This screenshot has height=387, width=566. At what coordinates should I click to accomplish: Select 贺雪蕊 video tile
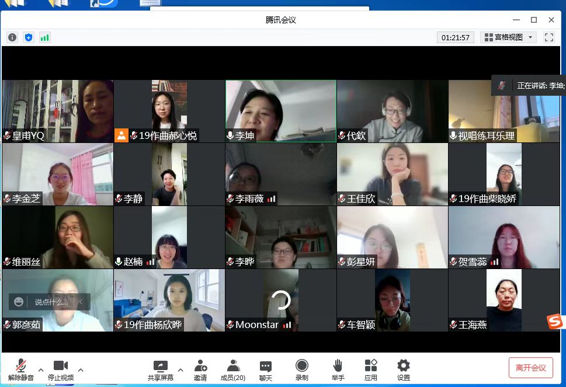504,238
